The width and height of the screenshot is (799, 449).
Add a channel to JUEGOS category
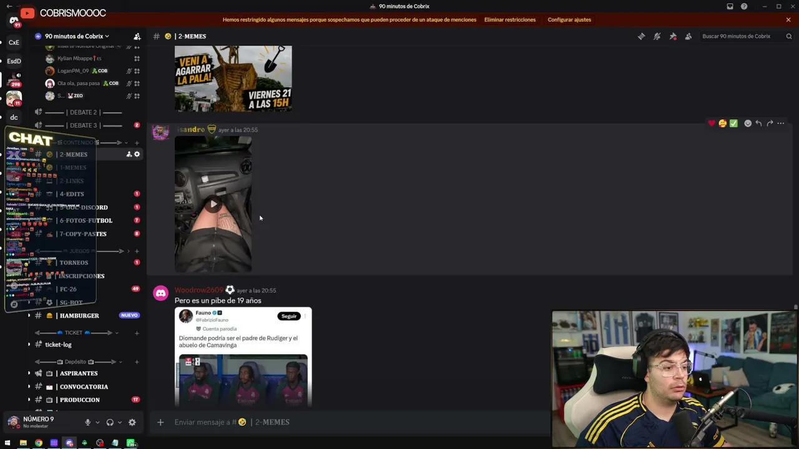point(137,251)
